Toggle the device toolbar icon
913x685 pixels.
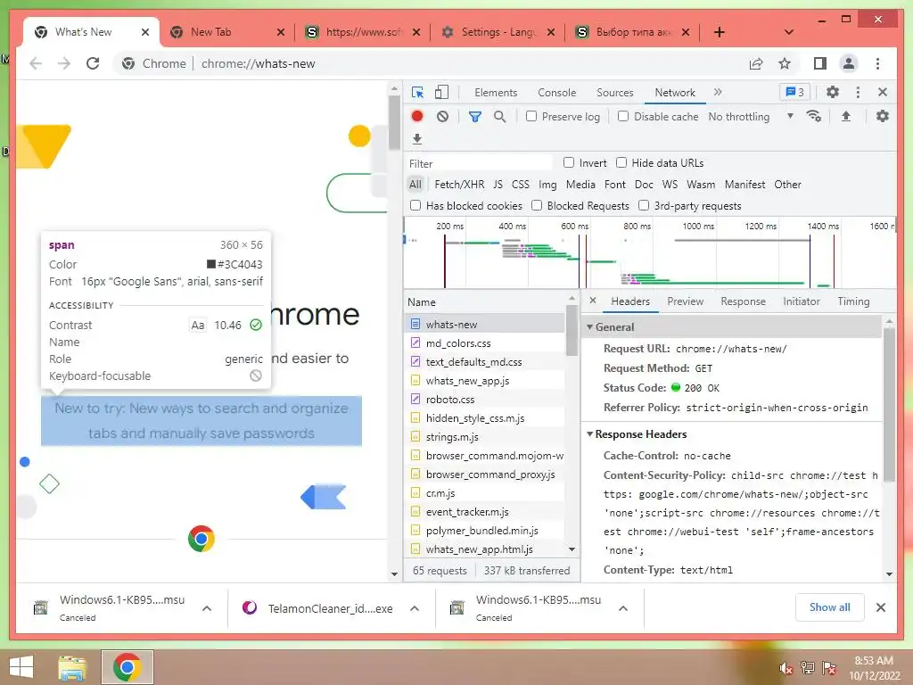click(442, 92)
